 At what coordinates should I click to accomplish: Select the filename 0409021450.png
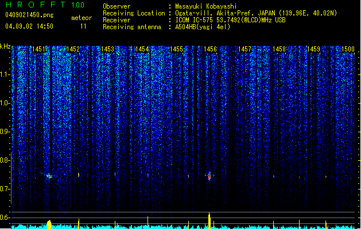(29, 15)
